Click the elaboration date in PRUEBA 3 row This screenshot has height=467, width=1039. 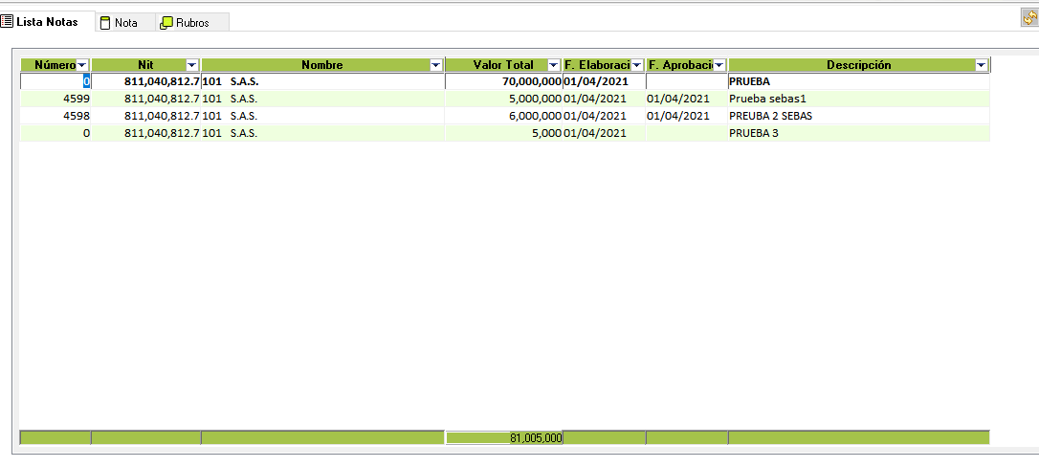[x=604, y=133]
